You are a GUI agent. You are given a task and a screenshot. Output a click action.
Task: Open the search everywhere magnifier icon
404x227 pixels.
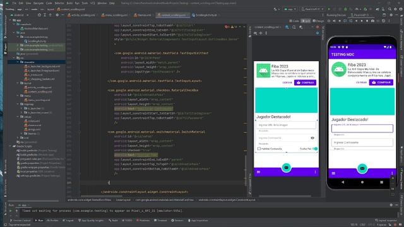[390, 9]
